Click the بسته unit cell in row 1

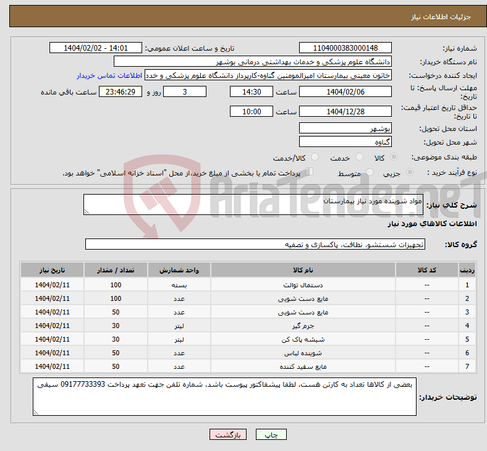pyautogui.click(x=179, y=285)
